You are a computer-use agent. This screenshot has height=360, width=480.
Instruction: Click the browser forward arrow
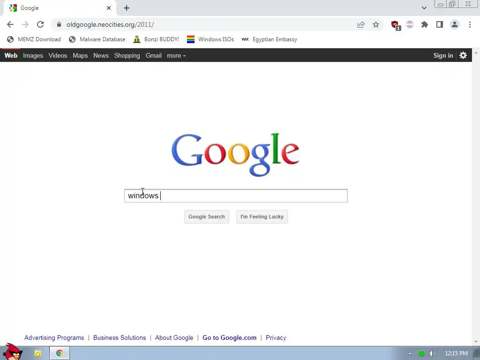click(25, 24)
